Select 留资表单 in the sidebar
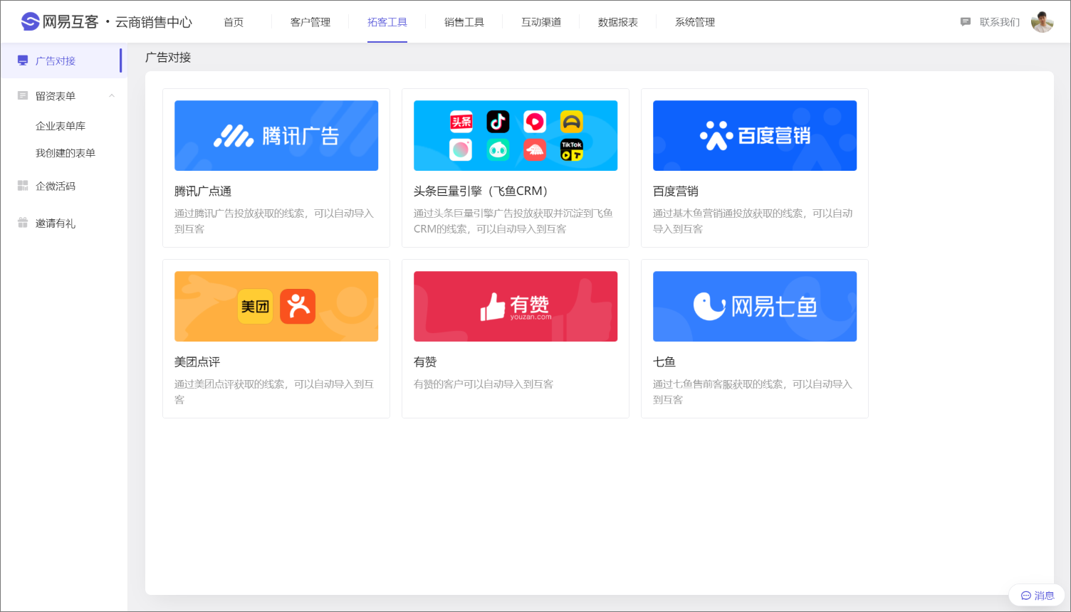Viewport: 1071px width, 612px height. point(56,96)
